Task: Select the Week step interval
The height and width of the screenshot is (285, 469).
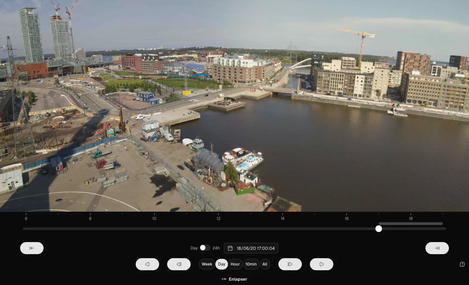Action: pyautogui.click(x=207, y=264)
